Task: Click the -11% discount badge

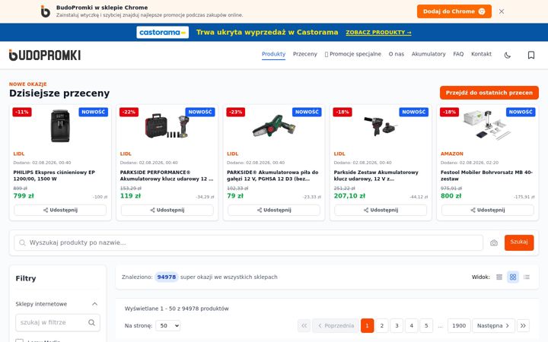Action: pos(22,112)
